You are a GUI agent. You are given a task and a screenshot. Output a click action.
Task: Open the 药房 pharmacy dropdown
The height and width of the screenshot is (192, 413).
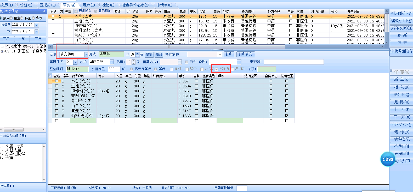(86, 55)
